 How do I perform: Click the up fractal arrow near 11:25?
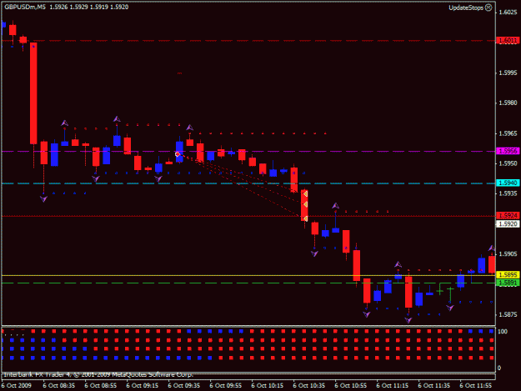click(398, 264)
